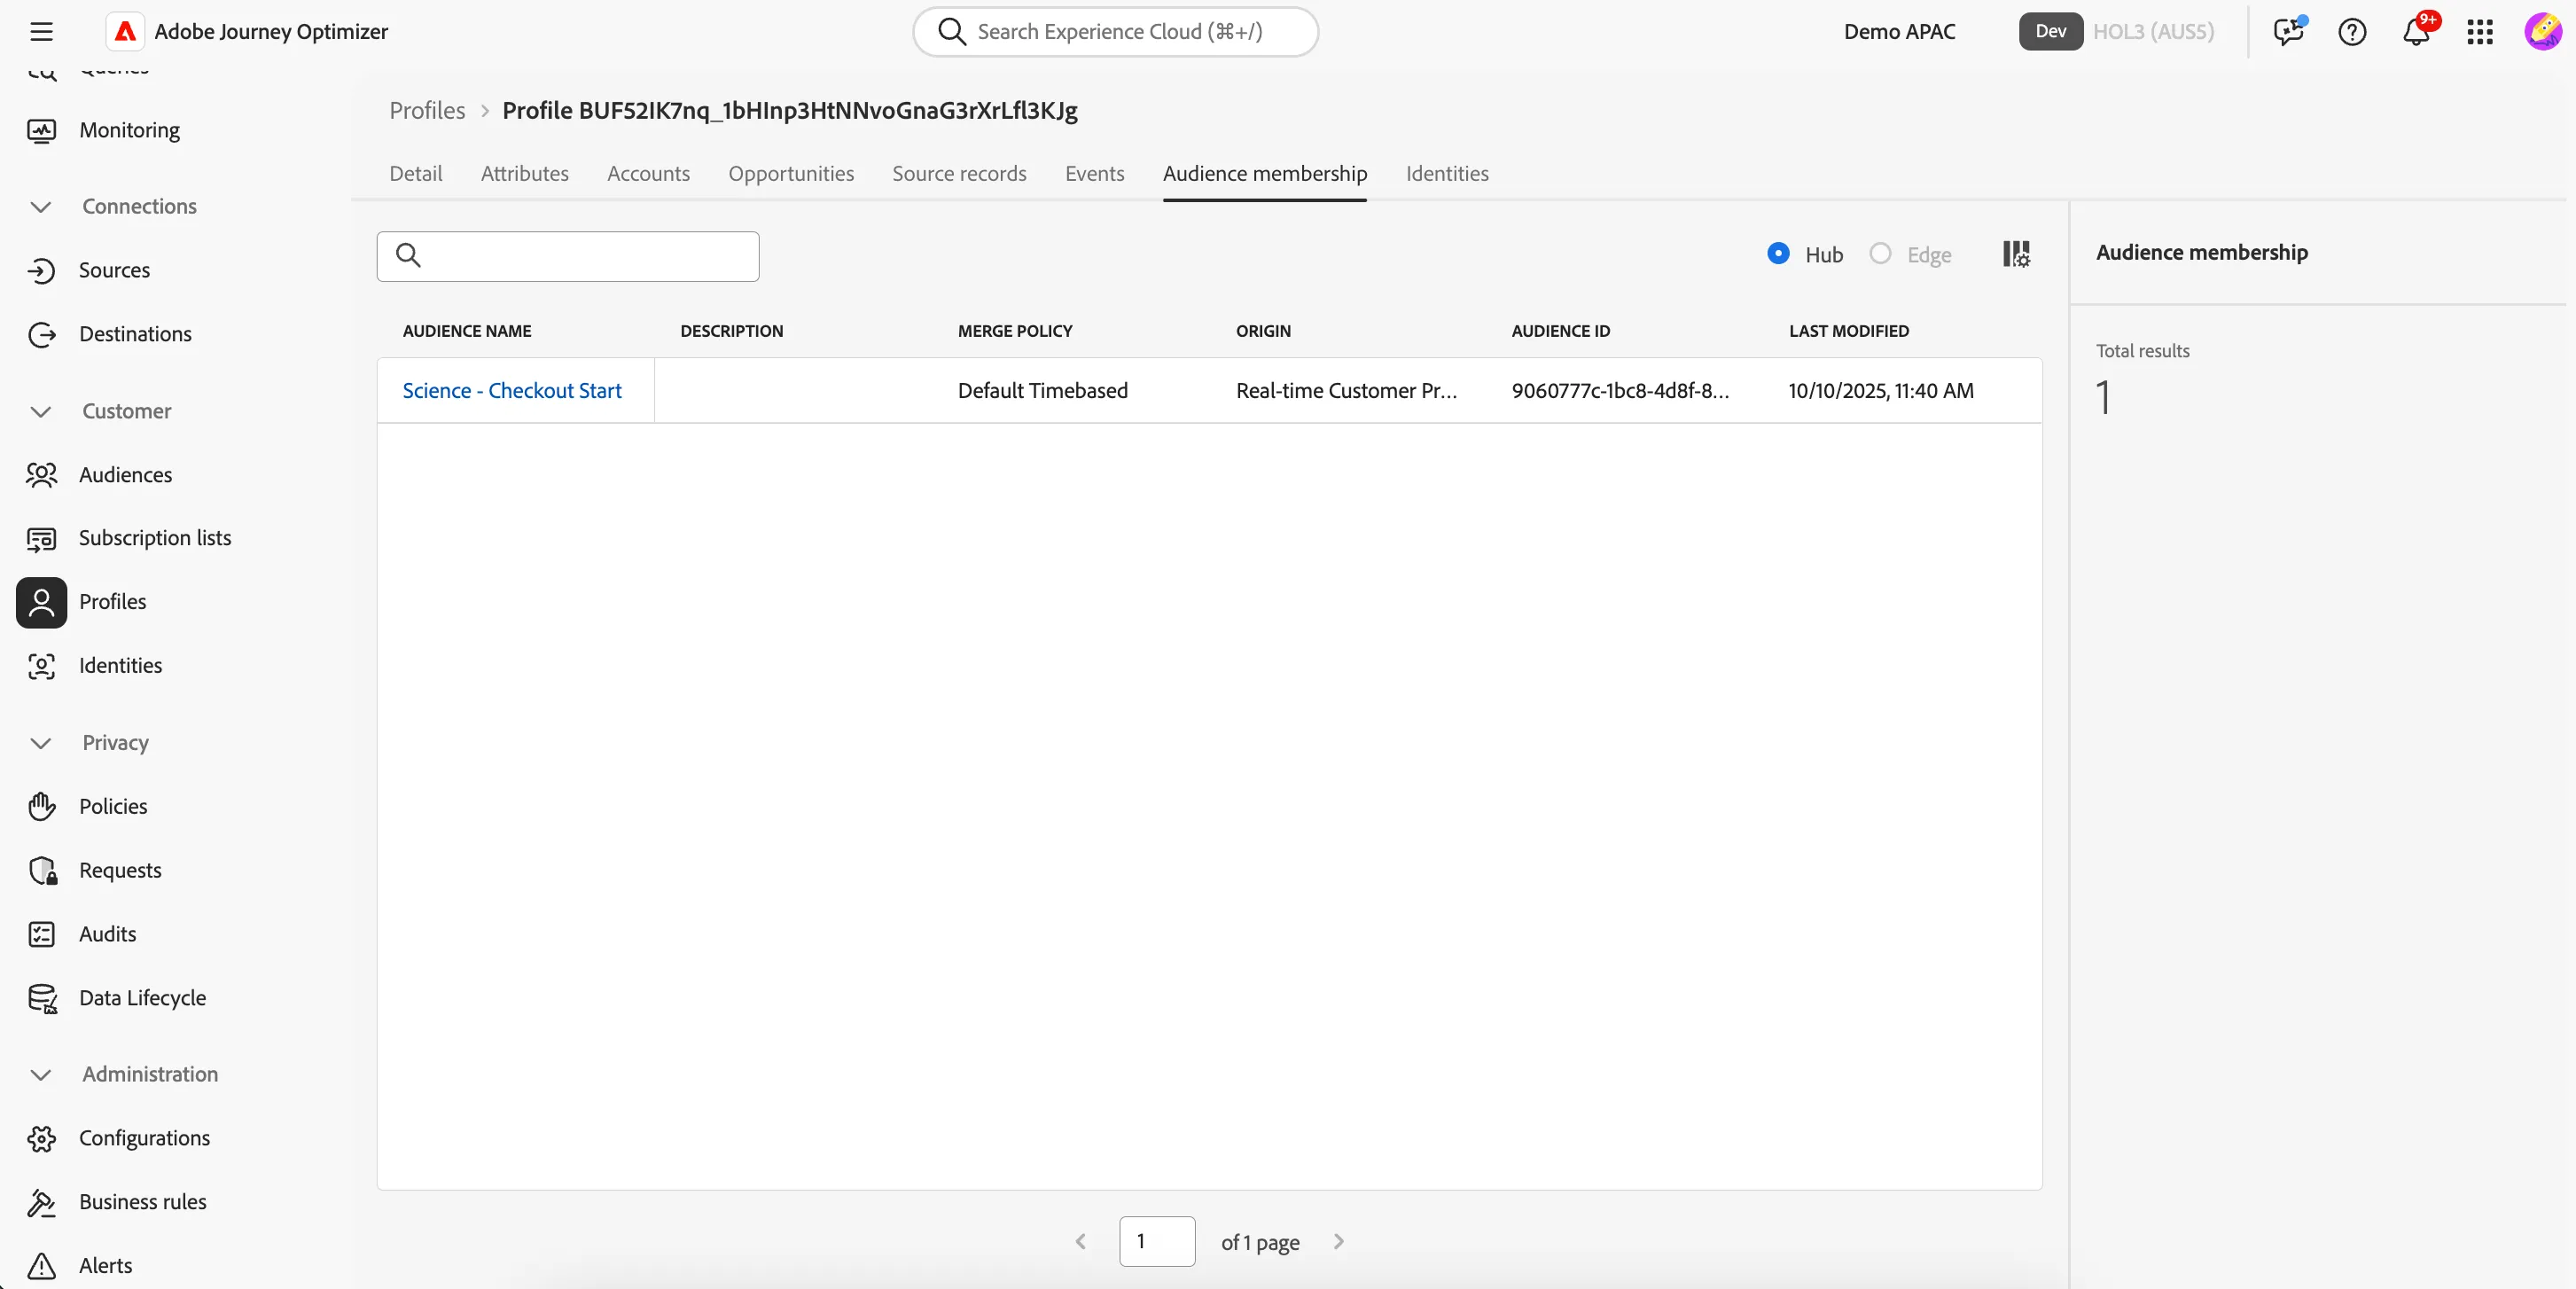Open Requests in the sidebar

pos(120,871)
